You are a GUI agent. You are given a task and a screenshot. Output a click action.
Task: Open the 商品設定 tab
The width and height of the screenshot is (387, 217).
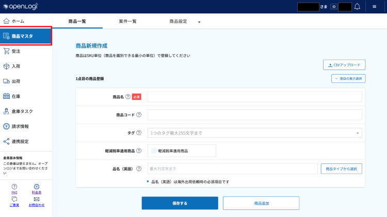tap(178, 22)
